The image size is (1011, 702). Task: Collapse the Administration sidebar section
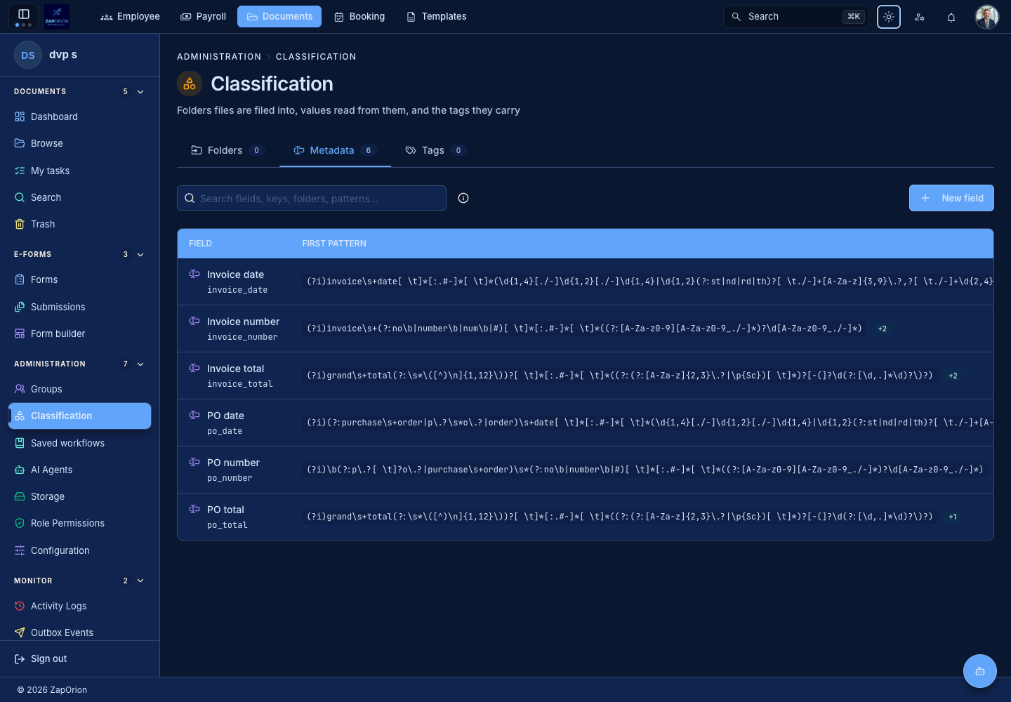140,364
